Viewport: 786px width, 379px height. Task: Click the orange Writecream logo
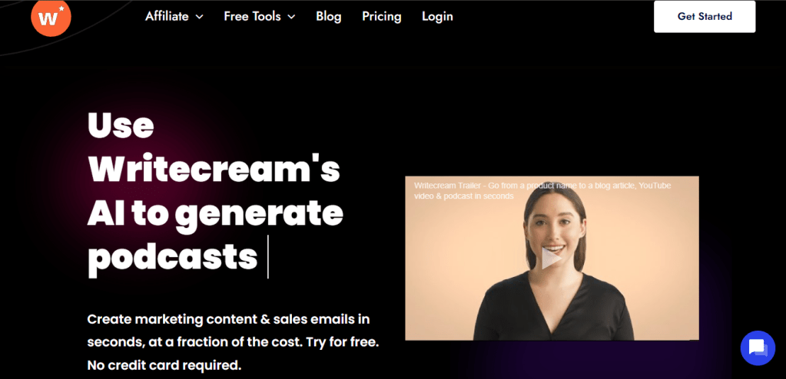tap(51, 18)
